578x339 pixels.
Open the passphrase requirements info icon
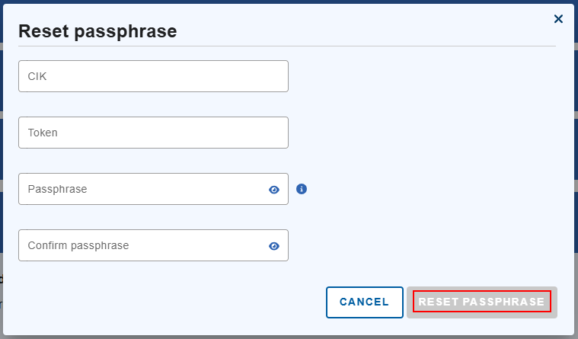[x=302, y=189]
